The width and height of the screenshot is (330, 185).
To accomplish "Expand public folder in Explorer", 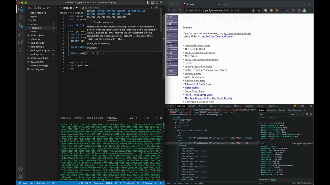I will coord(34,20).
